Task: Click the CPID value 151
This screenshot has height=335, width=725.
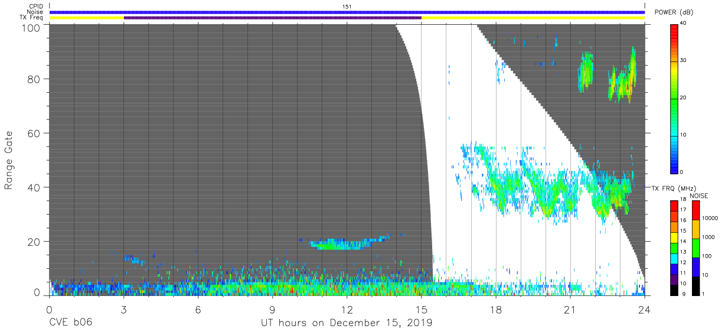Action: (x=347, y=6)
